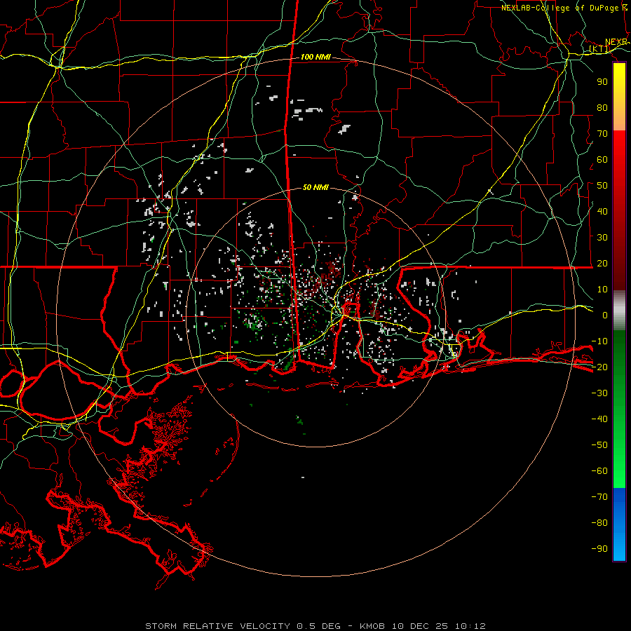Click the 70 value on velocity scale

pyautogui.click(x=602, y=134)
